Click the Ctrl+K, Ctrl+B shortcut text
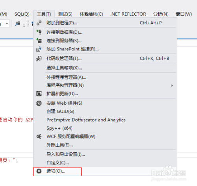 [154, 59]
